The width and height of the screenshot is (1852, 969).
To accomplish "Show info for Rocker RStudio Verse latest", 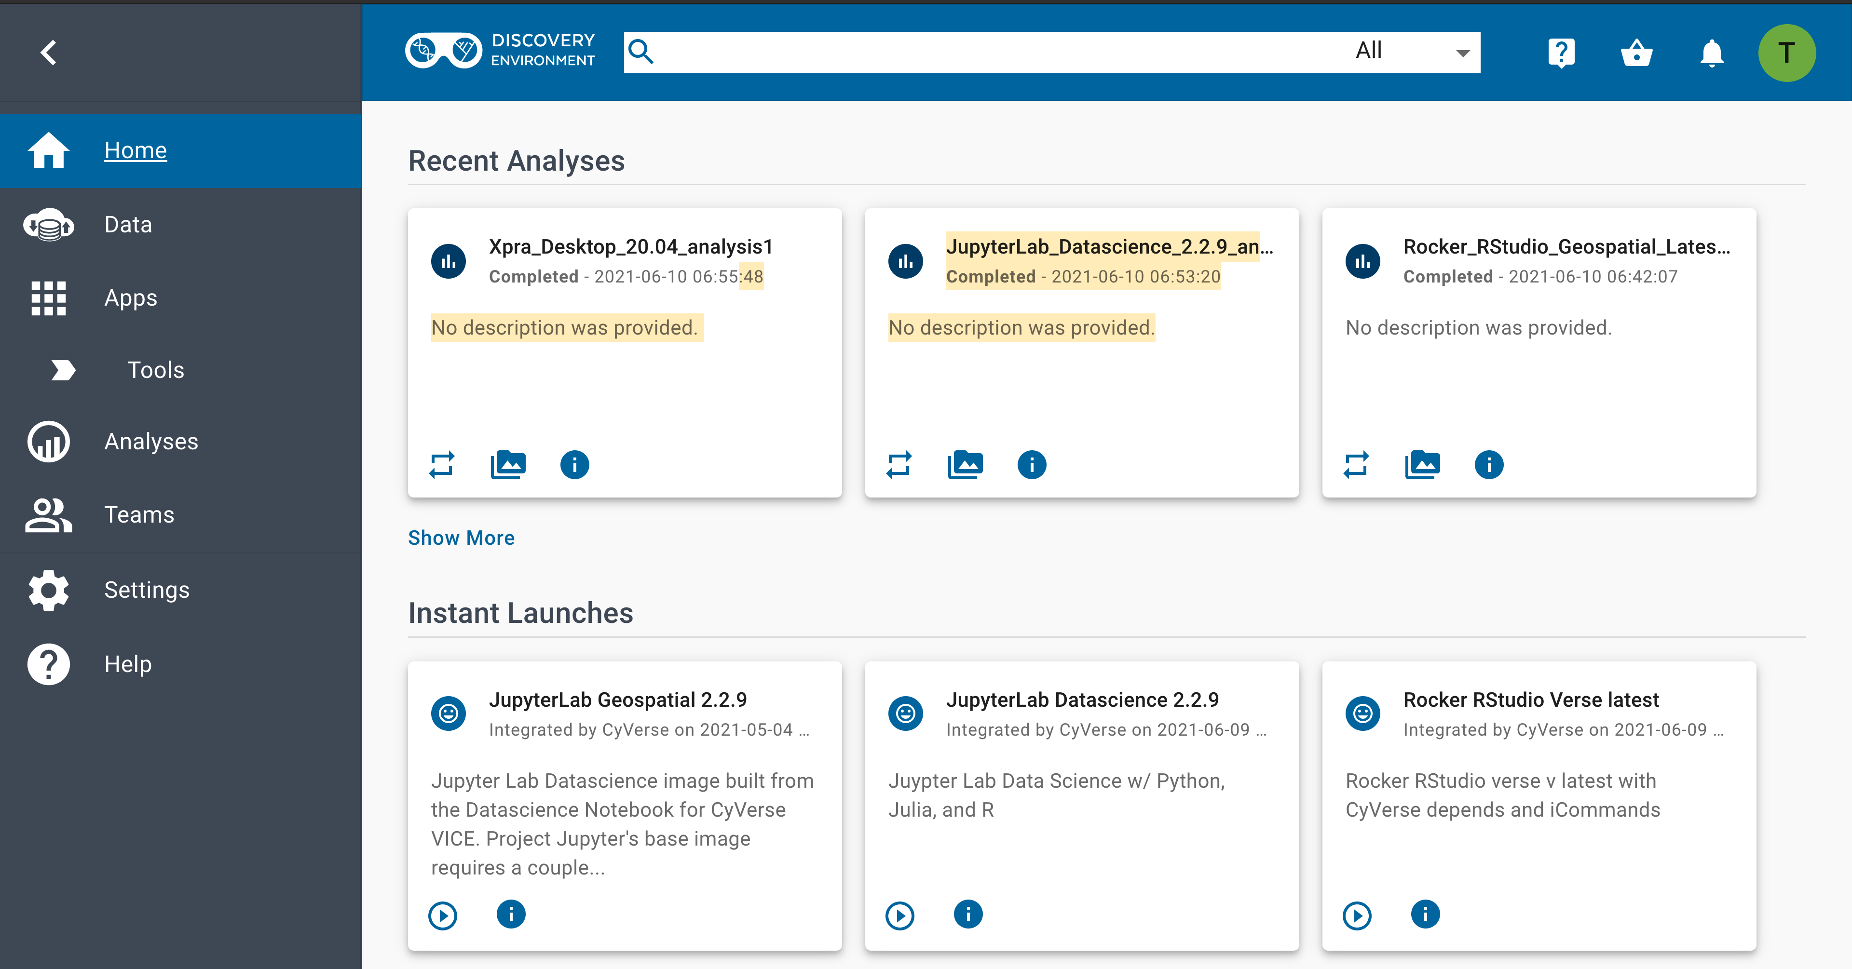I will point(1426,915).
